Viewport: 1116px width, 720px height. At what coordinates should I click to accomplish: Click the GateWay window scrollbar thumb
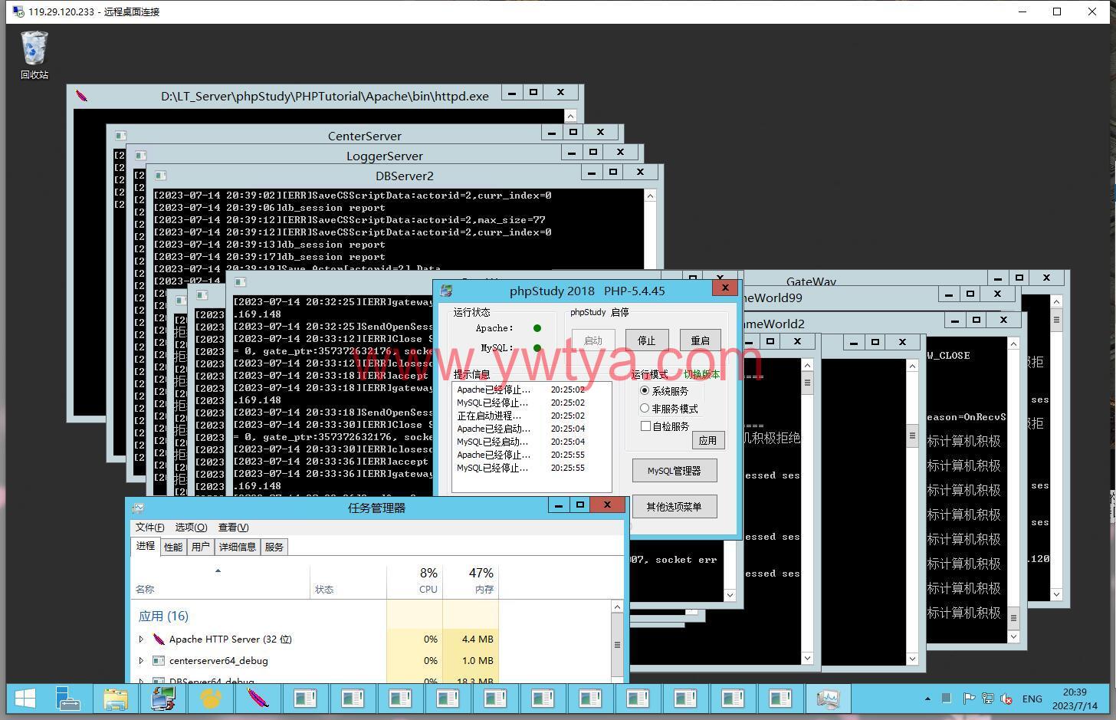click(x=1056, y=320)
